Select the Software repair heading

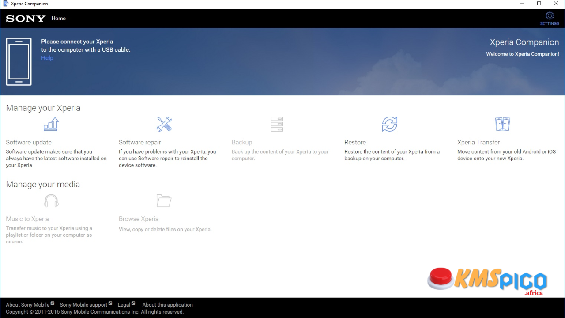pos(140,142)
